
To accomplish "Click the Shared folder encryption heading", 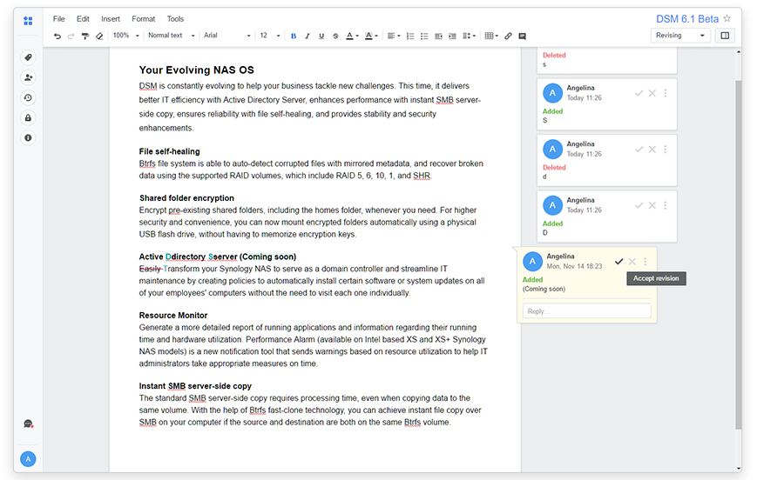I will click(x=186, y=198).
